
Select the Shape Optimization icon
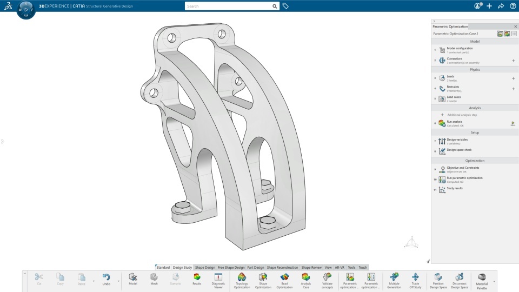[263, 281]
